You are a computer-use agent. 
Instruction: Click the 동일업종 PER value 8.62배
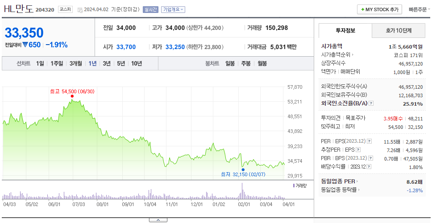pyautogui.click(x=415, y=182)
